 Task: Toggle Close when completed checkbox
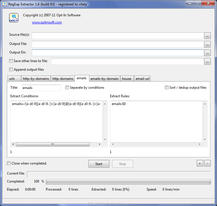click(x=9, y=163)
